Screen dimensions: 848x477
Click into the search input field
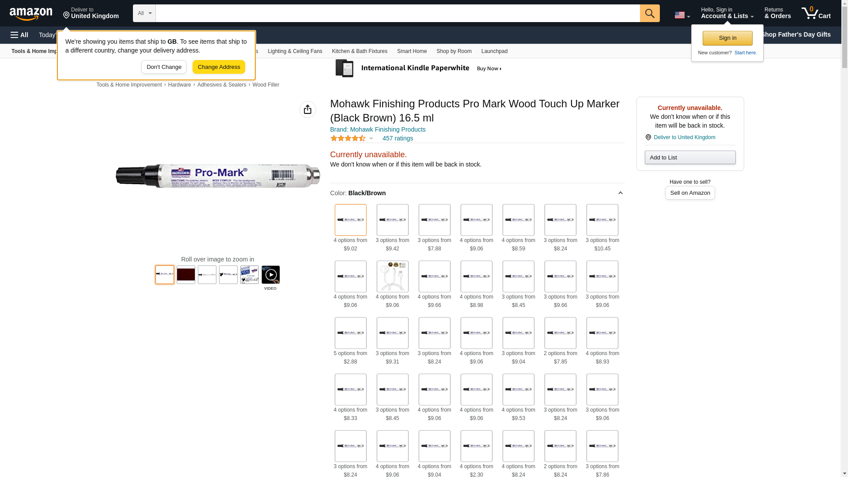click(x=397, y=13)
